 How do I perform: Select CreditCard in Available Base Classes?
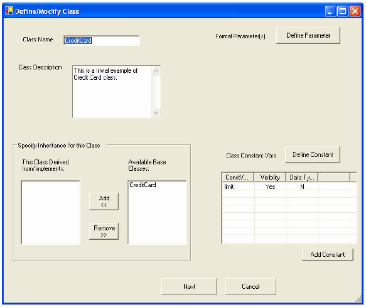(143, 185)
